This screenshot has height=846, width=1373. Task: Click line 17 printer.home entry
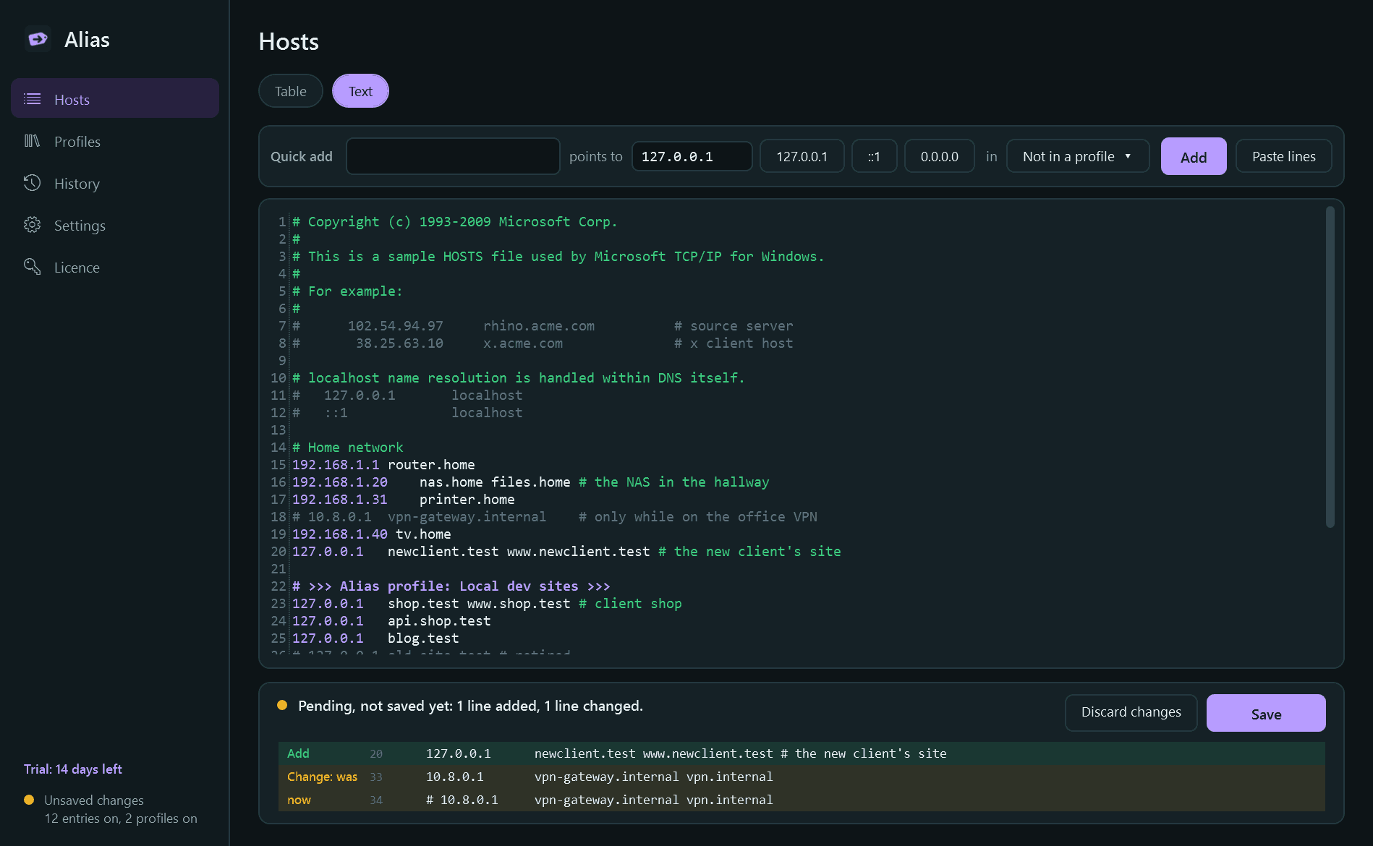[403, 500]
